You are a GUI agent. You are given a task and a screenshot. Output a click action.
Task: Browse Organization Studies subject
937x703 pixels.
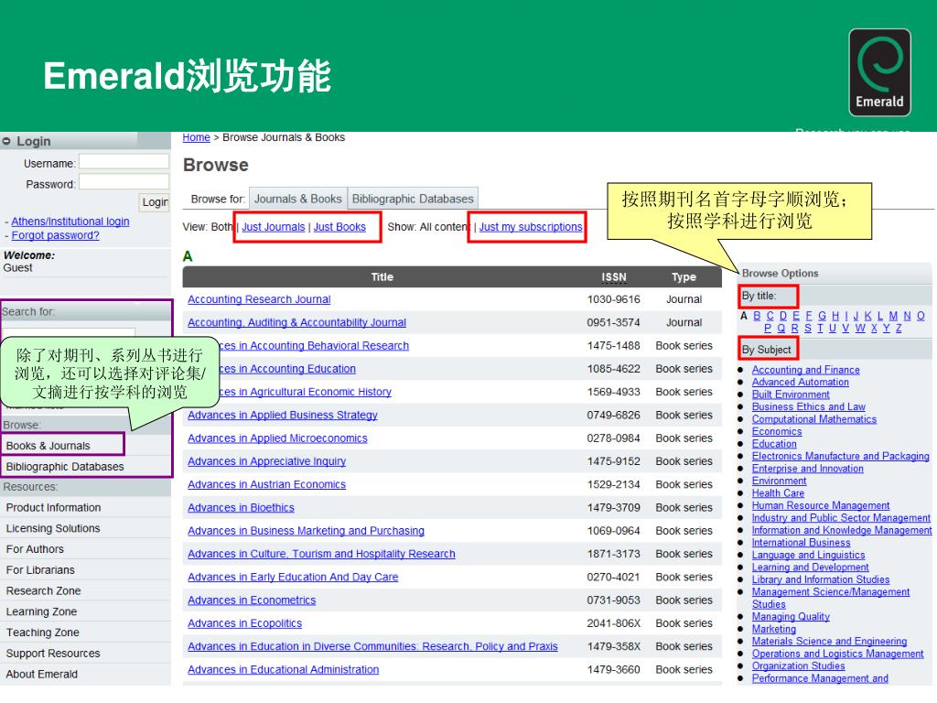click(798, 666)
